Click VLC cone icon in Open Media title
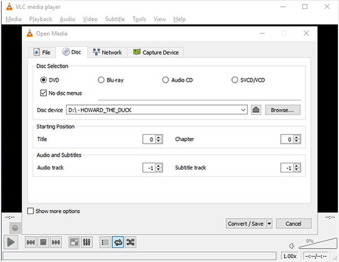The width and height of the screenshot is (339, 262). tap(29, 33)
